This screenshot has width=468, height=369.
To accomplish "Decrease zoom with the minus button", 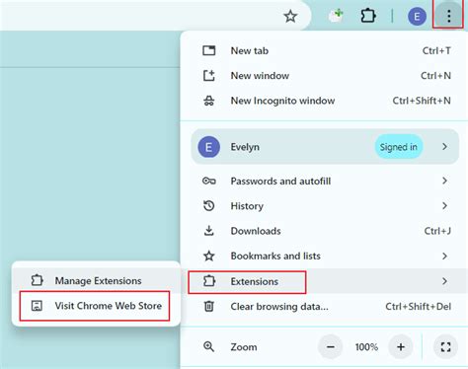I will coord(331,347).
